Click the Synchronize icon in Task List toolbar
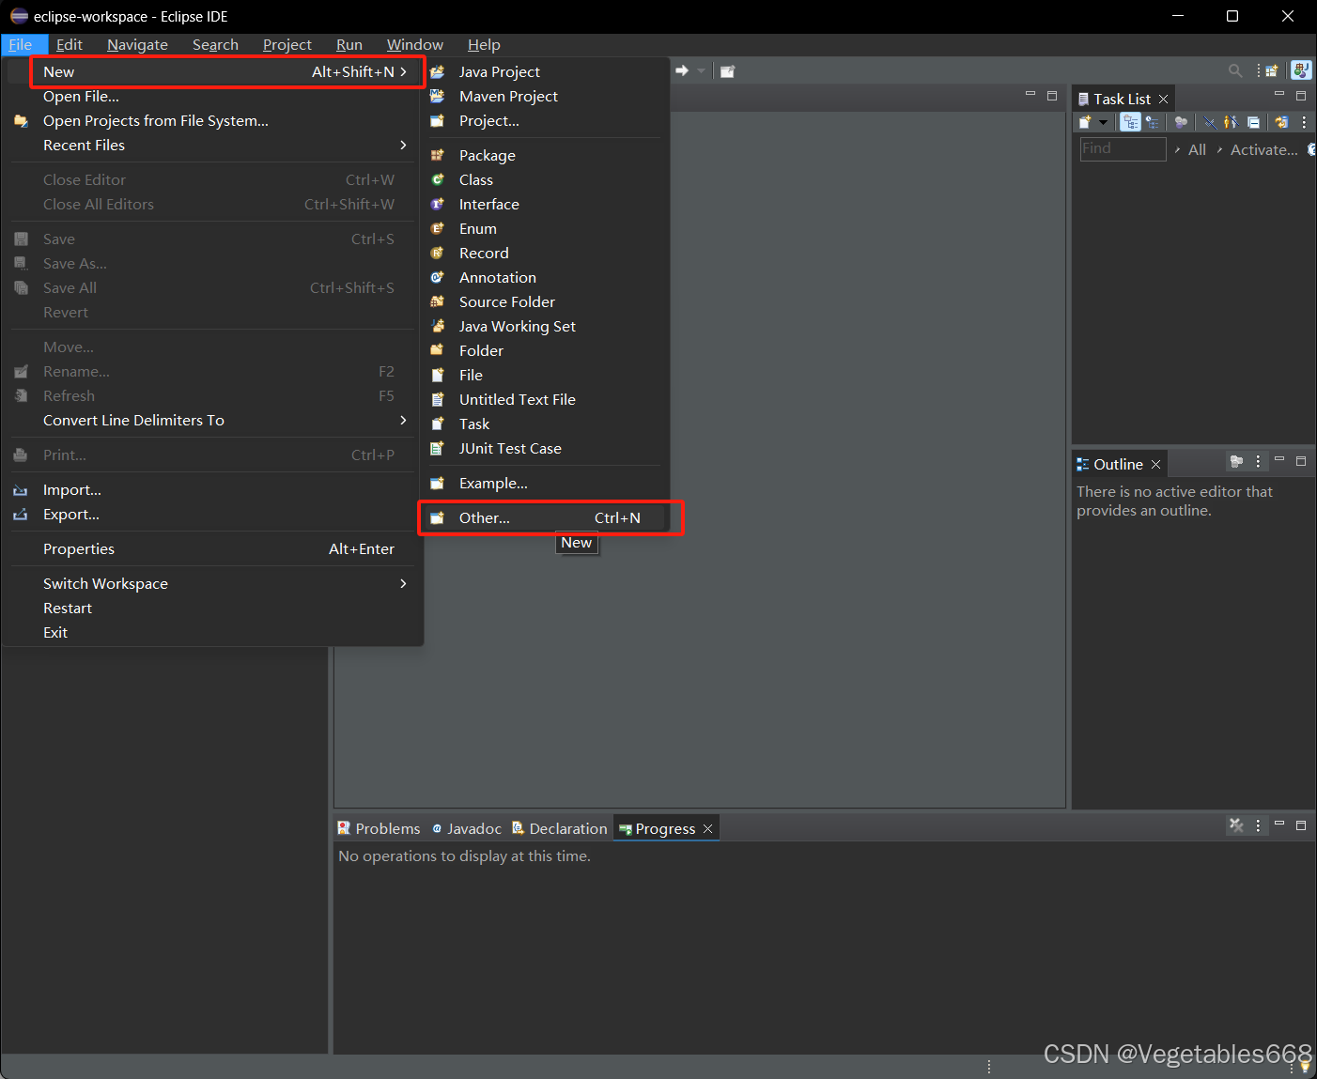The height and width of the screenshot is (1079, 1317). click(1280, 122)
